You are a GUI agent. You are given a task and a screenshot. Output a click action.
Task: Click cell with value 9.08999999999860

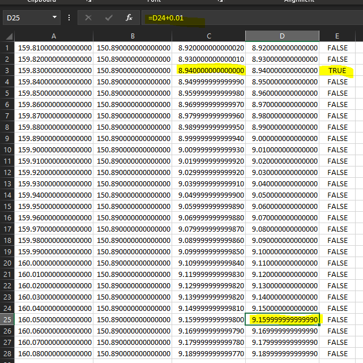tap(209, 241)
